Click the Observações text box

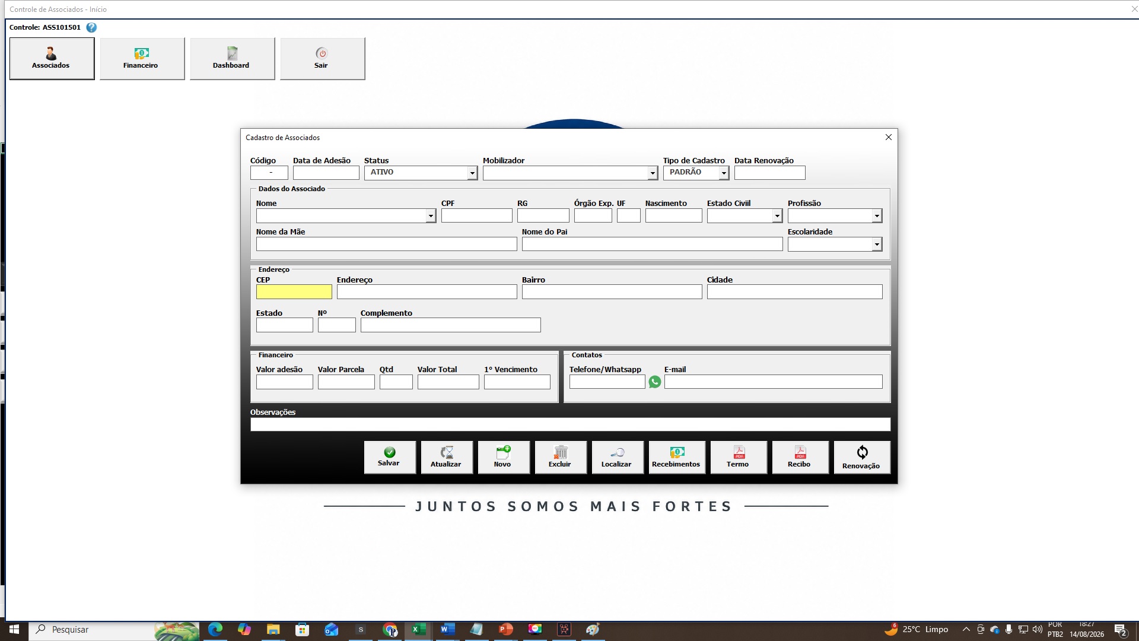571,424
